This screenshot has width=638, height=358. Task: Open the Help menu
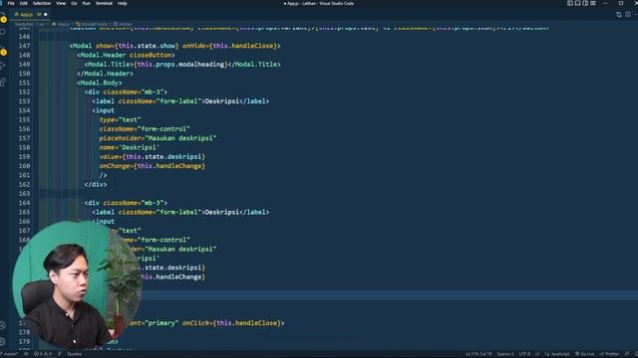[x=122, y=3]
